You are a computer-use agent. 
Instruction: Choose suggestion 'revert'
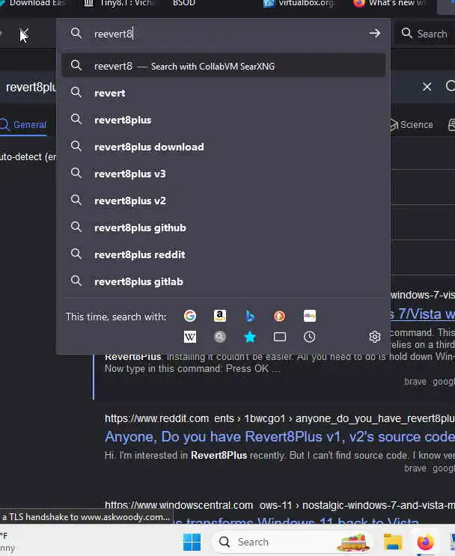(224, 93)
